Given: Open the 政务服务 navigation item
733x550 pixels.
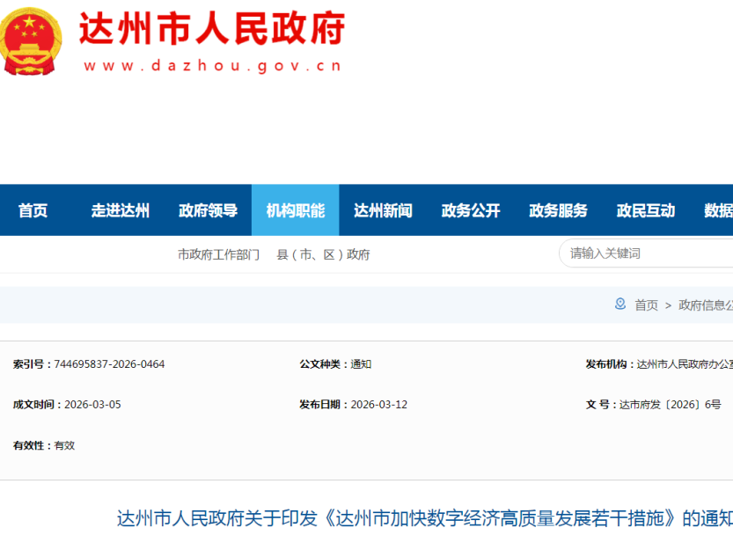Looking at the screenshot, I should (558, 210).
